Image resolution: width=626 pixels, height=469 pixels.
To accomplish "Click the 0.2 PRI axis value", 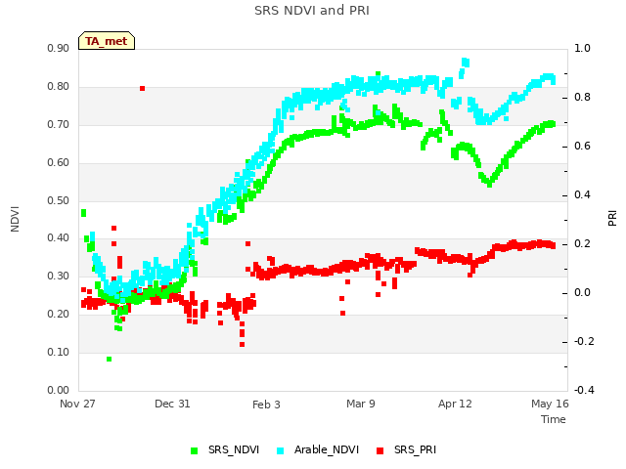I will (x=582, y=243).
